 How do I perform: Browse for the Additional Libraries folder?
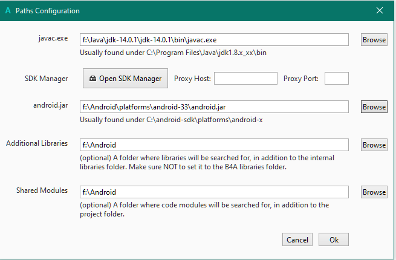click(374, 145)
